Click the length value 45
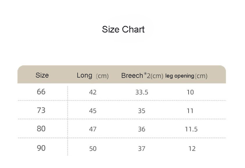This screenshot has height=168, width=245. point(93,111)
